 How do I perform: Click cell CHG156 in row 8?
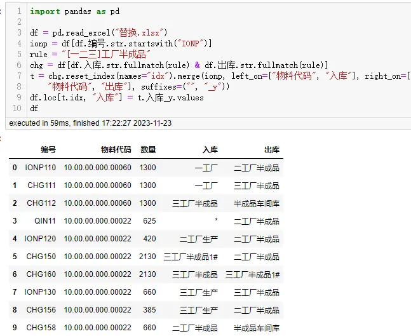pyautogui.click(x=41, y=310)
